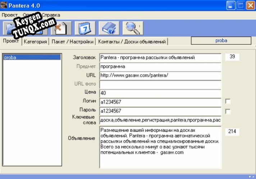Click the Заголовок label
The image size is (256, 179).
click(x=84, y=57)
